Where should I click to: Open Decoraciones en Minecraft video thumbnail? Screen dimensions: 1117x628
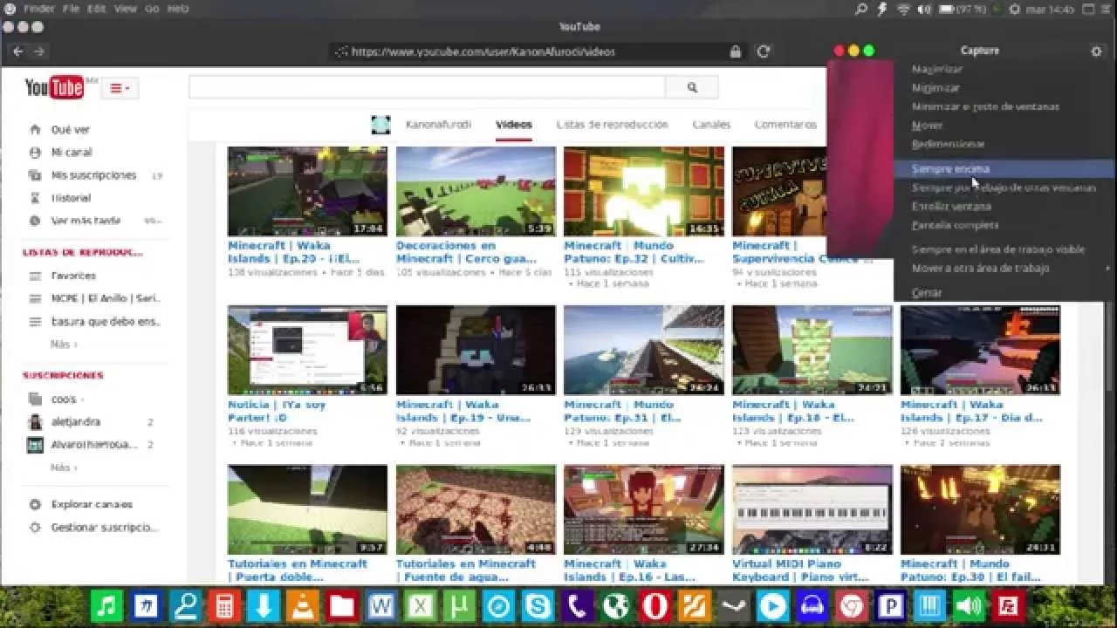(x=476, y=191)
